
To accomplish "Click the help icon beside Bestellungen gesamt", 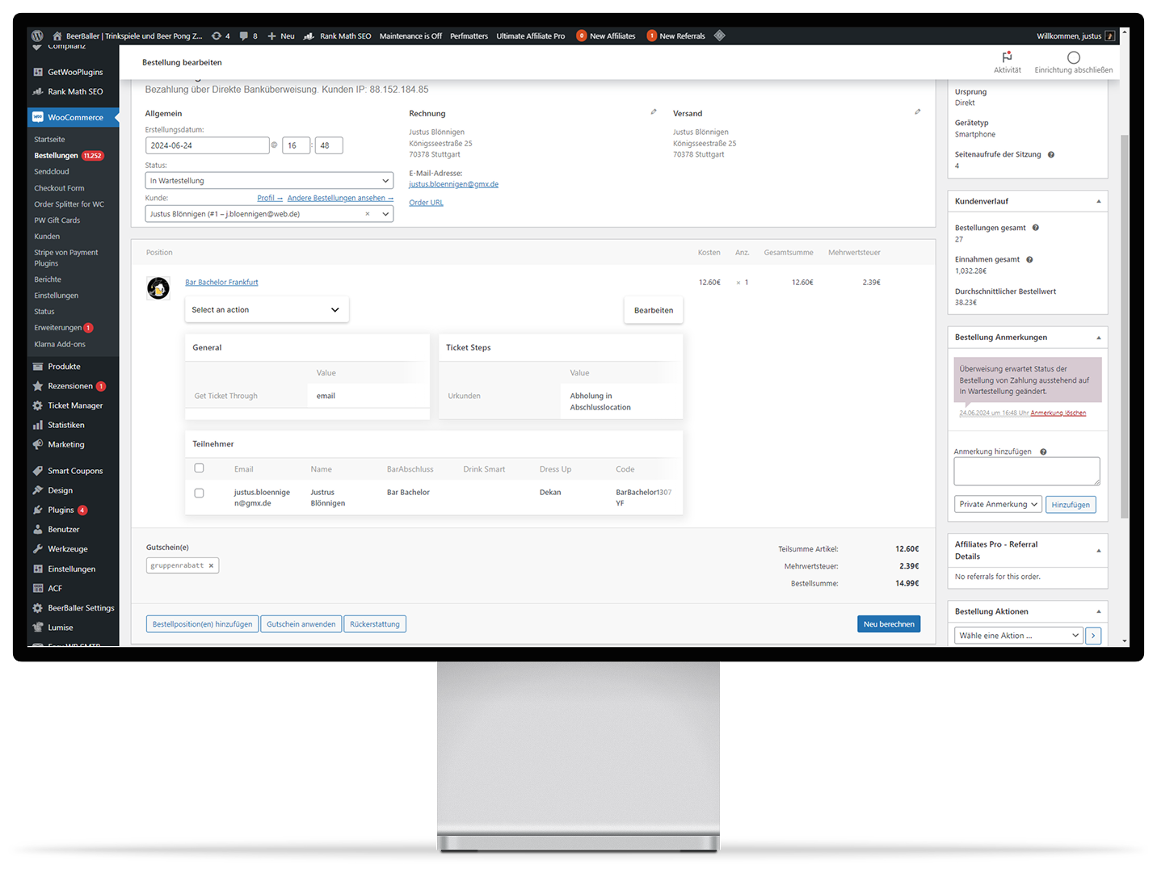I will click(x=1035, y=228).
